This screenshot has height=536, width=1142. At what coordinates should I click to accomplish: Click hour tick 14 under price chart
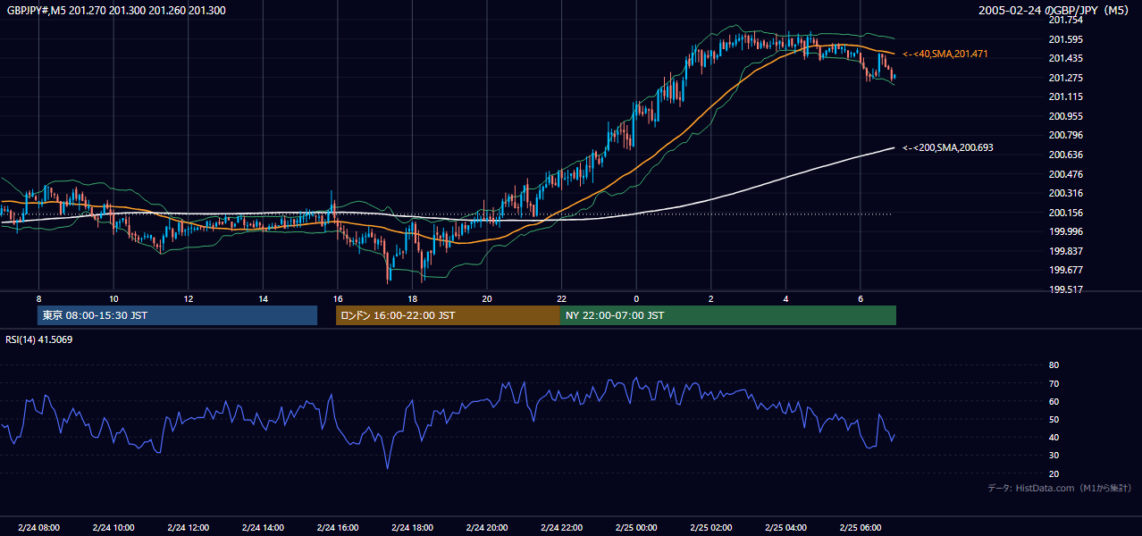(x=263, y=298)
